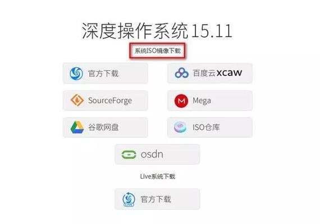The width and height of the screenshot is (320, 224).
Task: Click the Live系统下载 section label
Action: point(158,176)
